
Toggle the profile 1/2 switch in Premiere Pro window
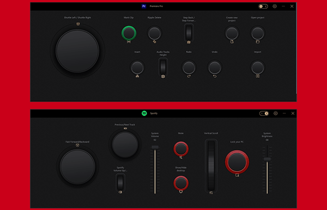point(263,6)
